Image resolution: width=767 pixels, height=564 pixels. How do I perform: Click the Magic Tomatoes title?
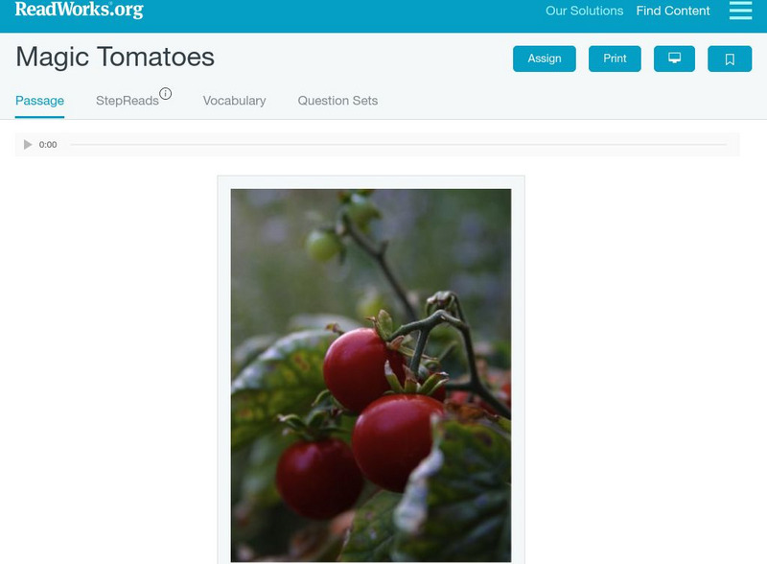point(115,58)
